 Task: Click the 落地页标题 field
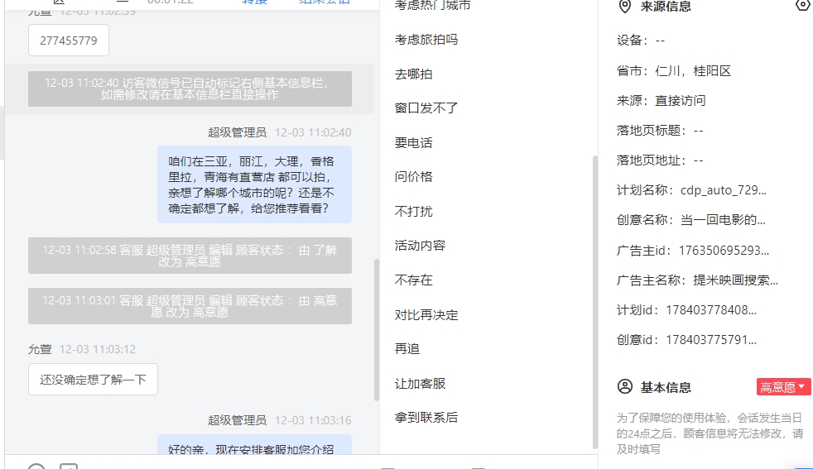660,131
